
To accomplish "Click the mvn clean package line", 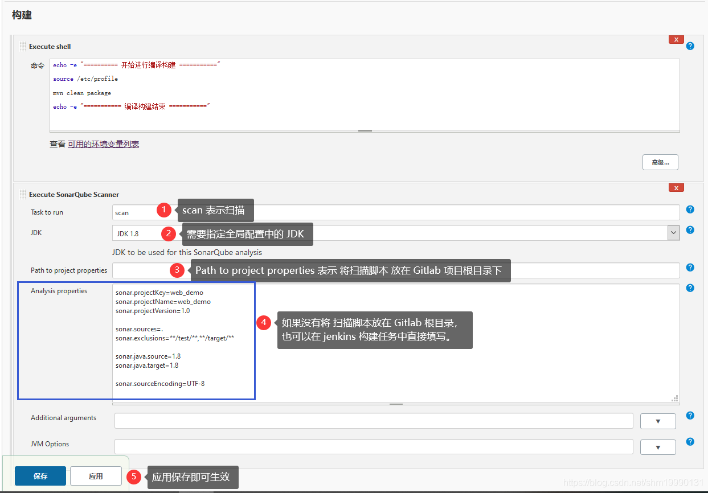I will (82, 93).
